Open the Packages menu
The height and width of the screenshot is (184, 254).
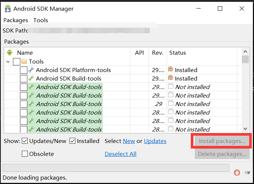tap(16, 20)
